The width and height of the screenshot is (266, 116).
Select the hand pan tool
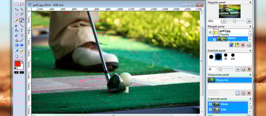[x=17, y=56]
